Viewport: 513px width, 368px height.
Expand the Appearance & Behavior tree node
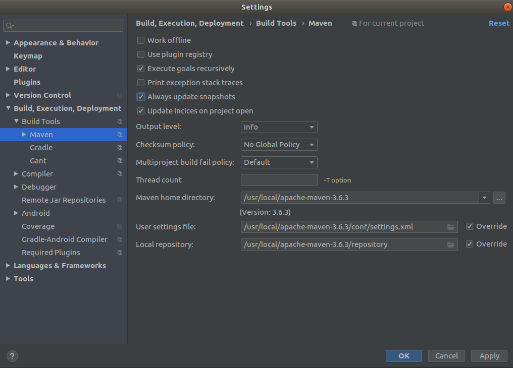(x=8, y=43)
